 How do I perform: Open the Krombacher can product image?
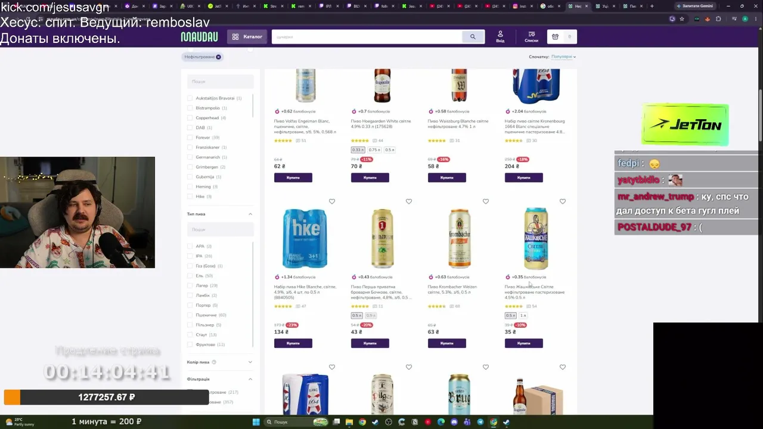click(459, 238)
